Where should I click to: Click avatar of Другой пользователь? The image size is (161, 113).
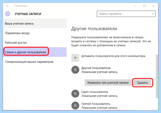(75, 70)
